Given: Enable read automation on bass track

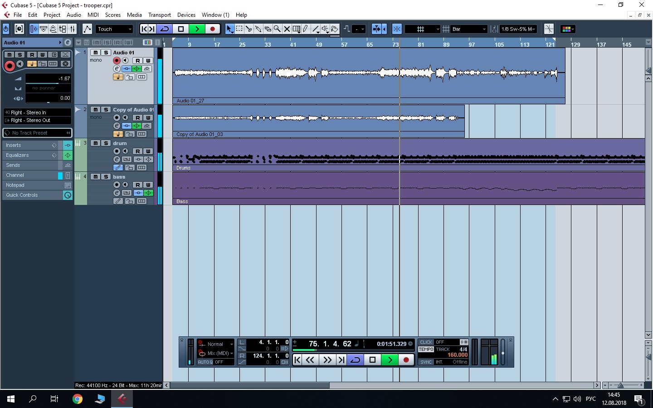Looking at the screenshot, I should 137,185.
